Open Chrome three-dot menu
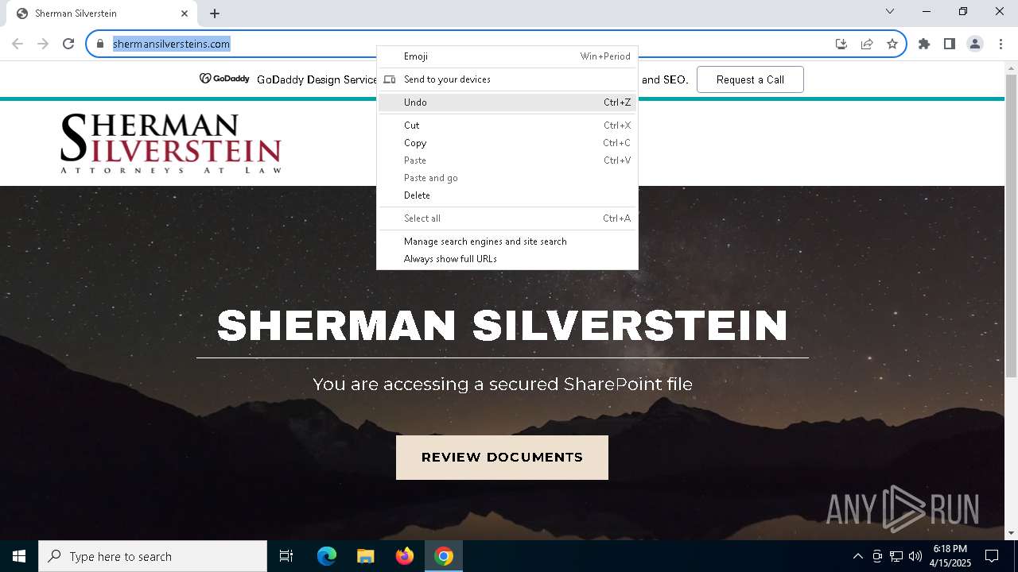1018x572 pixels. (1001, 44)
